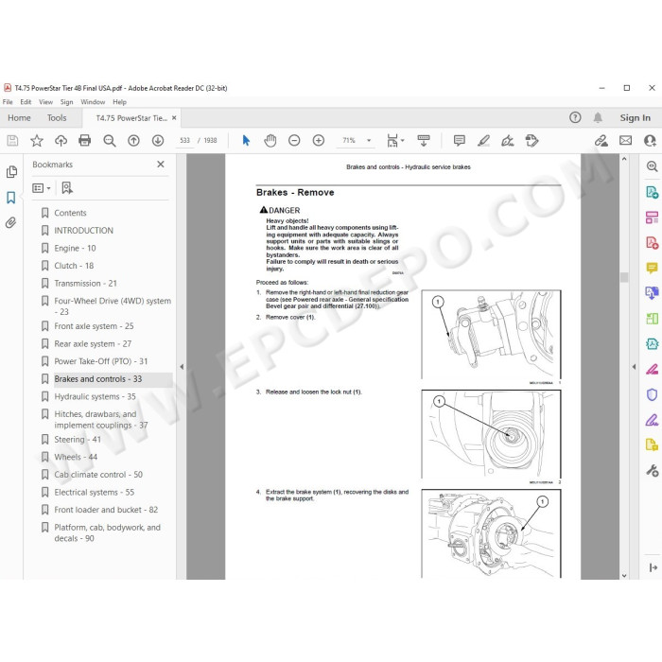Add document to starred favorites
Screen dimensions: 662x662
point(37,141)
